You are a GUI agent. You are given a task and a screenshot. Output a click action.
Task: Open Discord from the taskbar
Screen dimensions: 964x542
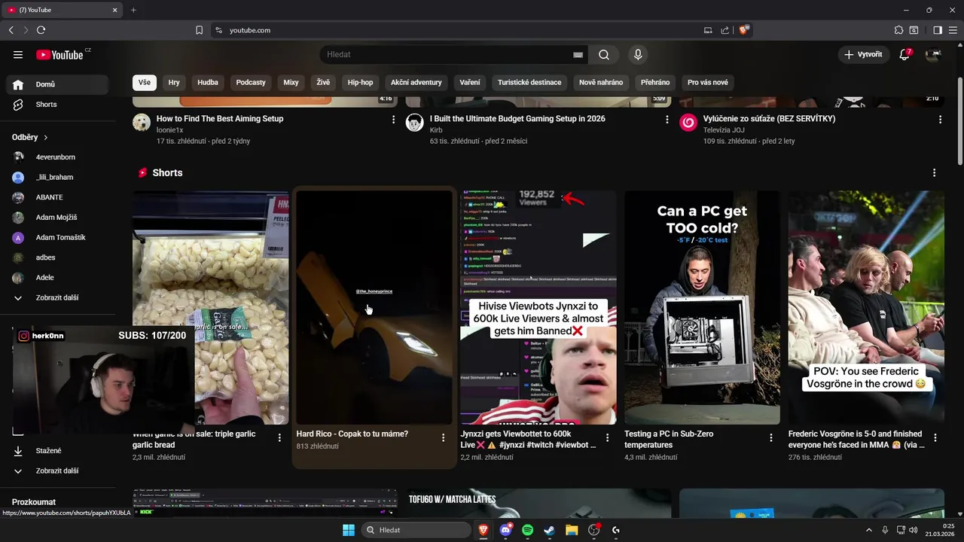coord(505,530)
